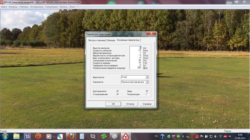
Task: Click the Отмена button
Action: click(x=130, y=104)
